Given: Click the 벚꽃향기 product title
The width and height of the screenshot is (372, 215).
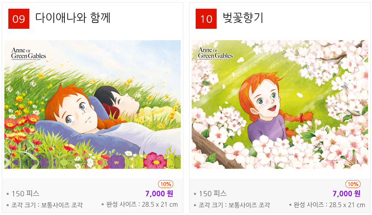Looking at the screenshot, I should coord(243,18).
